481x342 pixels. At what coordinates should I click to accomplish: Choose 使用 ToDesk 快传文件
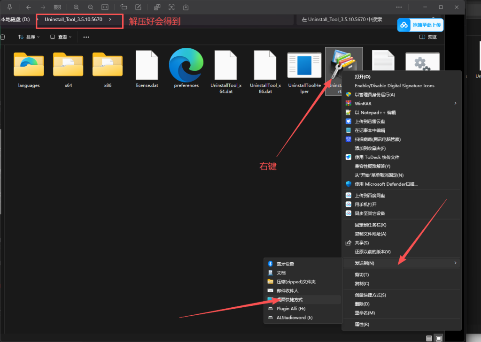402,157
